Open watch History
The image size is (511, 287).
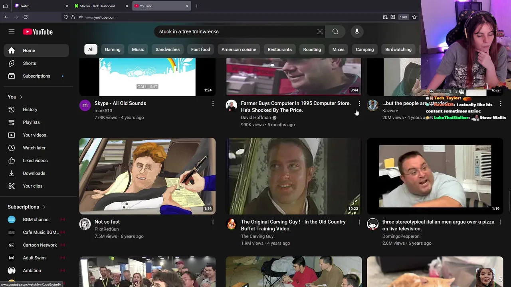point(36,110)
